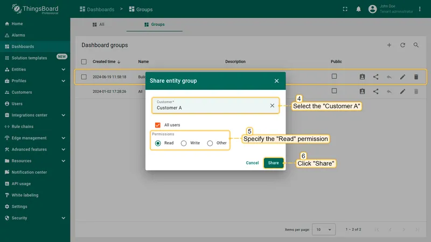Open Settings in sidebar
This screenshot has height=242, width=431.
pyautogui.click(x=35, y=207)
